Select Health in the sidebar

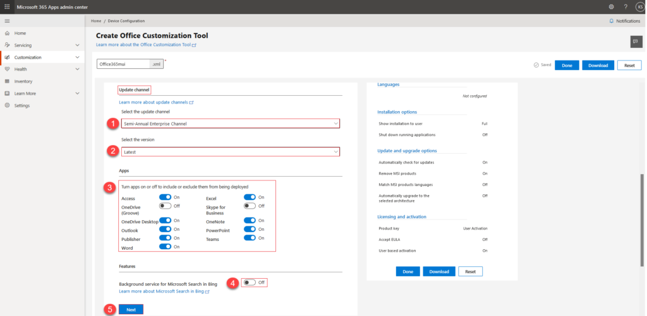(21, 69)
